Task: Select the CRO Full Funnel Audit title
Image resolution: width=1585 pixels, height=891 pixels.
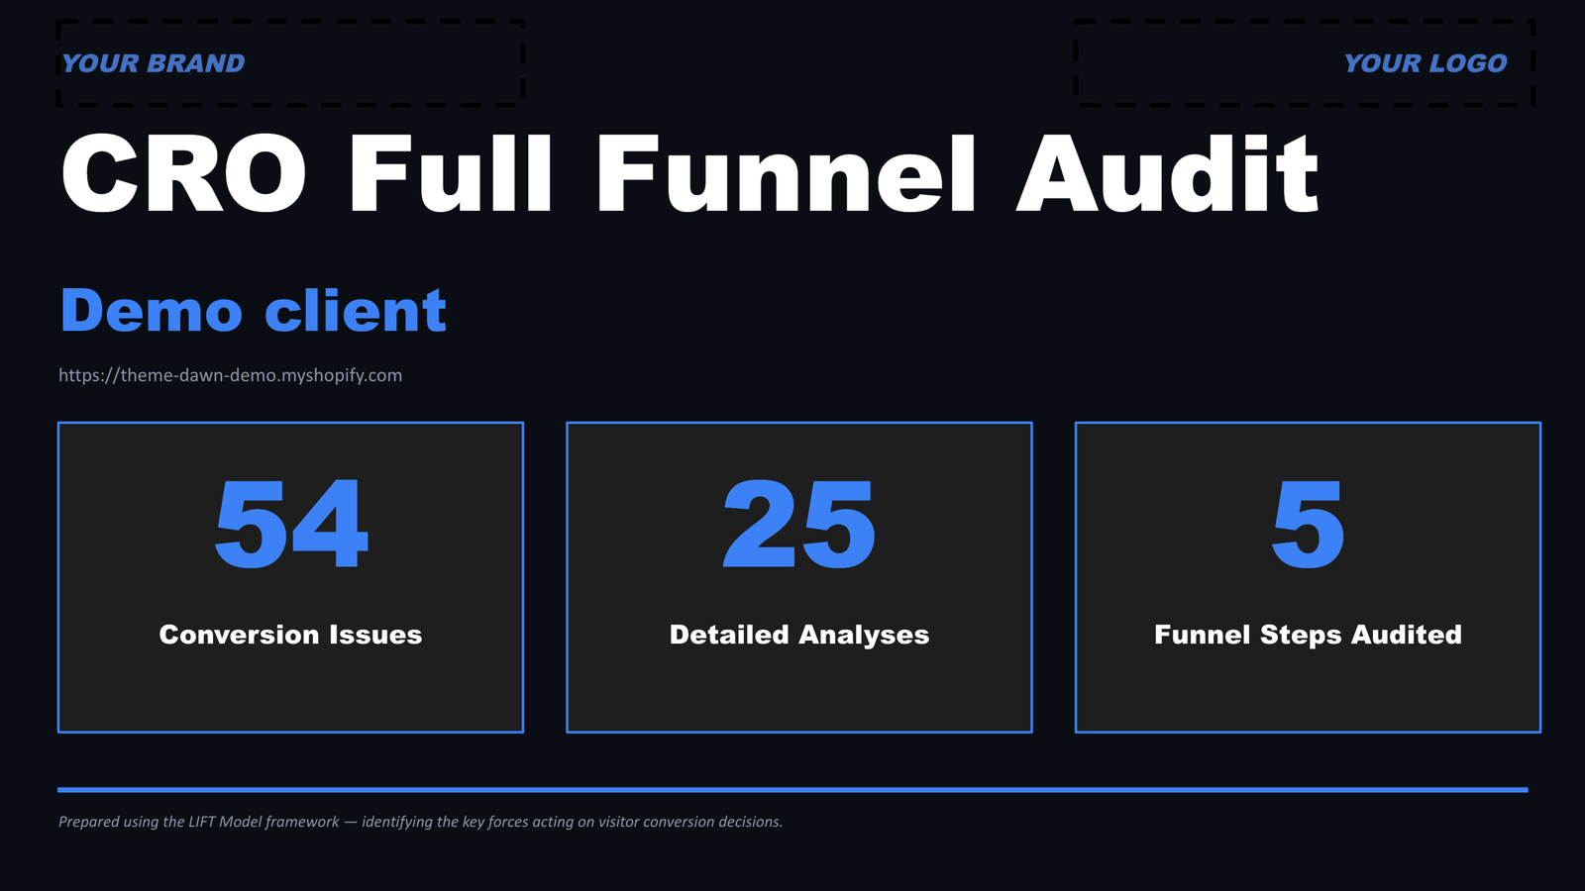Action: point(689,175)
